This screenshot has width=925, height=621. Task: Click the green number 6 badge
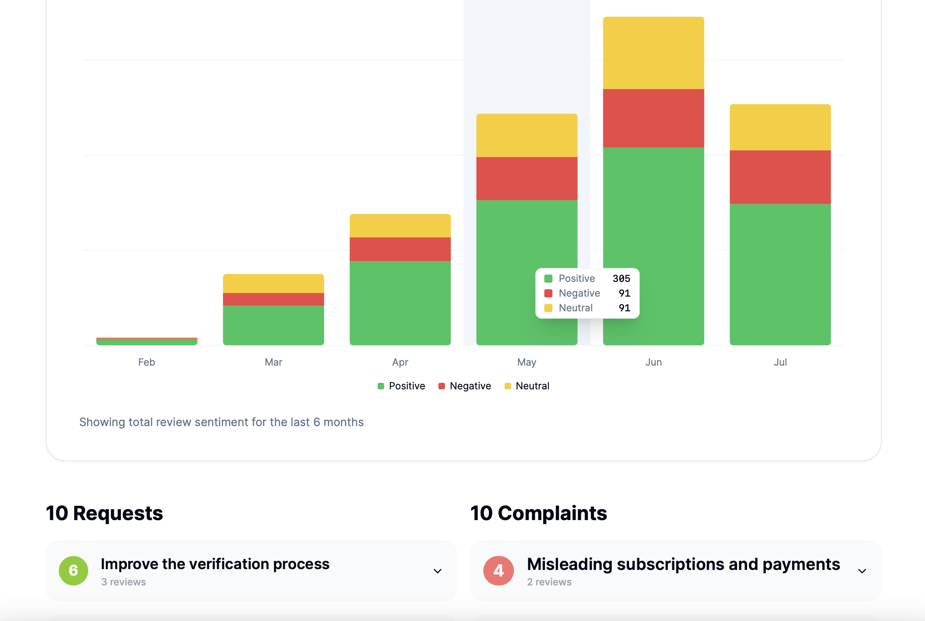(x=73, y=571)
